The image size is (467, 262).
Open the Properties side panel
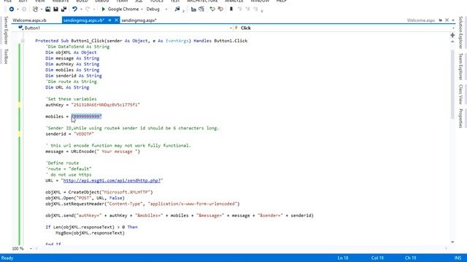pos(460,118)
